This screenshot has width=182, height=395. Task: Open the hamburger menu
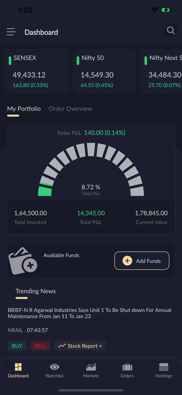pos(11,32)
